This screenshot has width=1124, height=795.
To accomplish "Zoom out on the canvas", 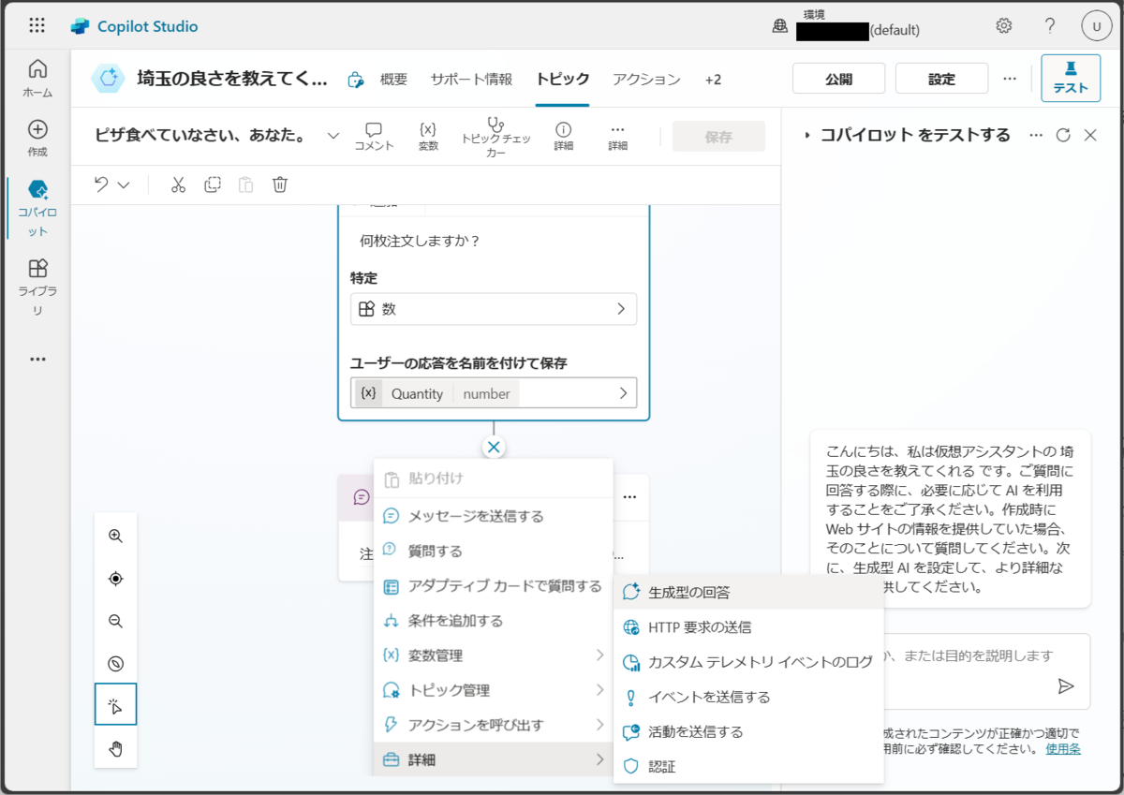I will point(115,621).
